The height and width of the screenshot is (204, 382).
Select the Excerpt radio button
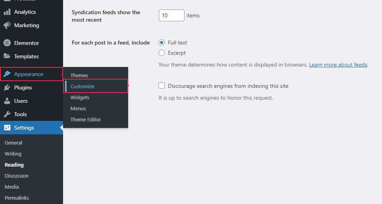pyautogui.click(x=162, y=53)
